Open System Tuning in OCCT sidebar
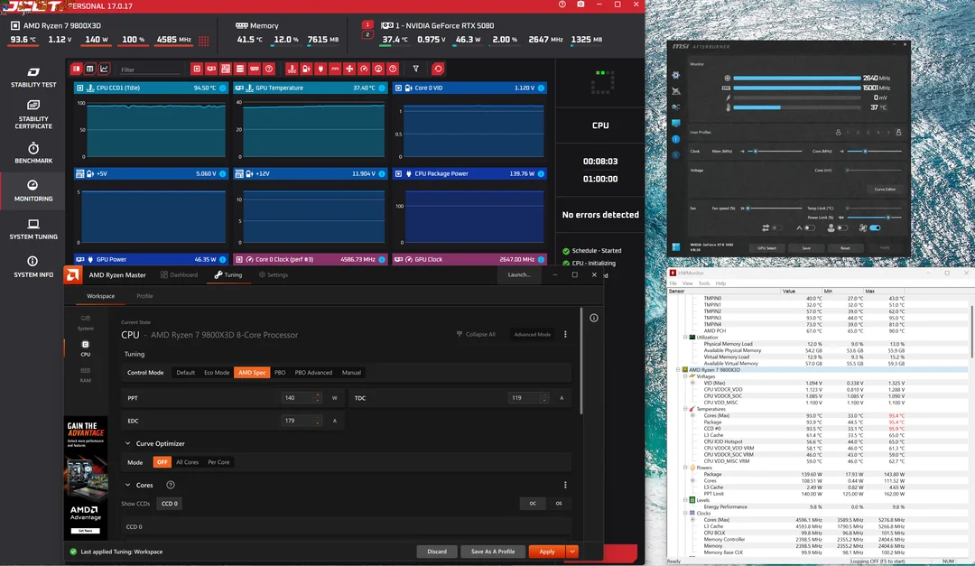Screen dimensions: 975x566 33,229
